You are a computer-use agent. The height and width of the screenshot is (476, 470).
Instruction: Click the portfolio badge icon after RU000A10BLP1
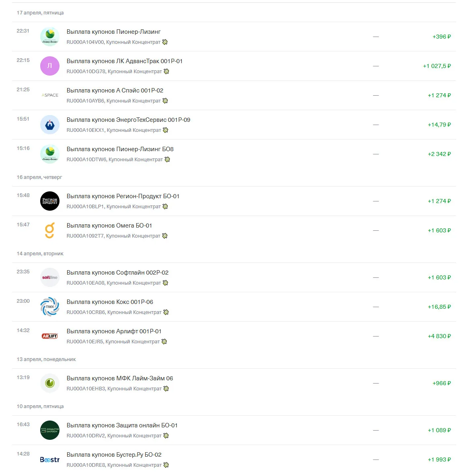[x=165, y=207]
